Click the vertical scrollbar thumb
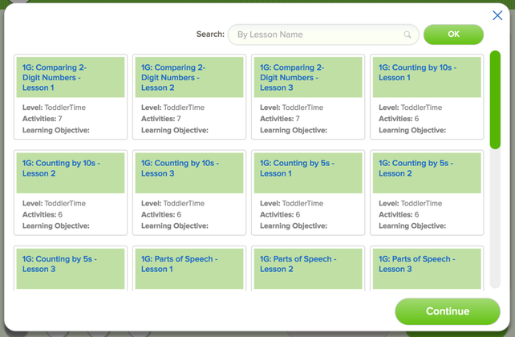Screen dimensions: 515x337 [495, 99]
